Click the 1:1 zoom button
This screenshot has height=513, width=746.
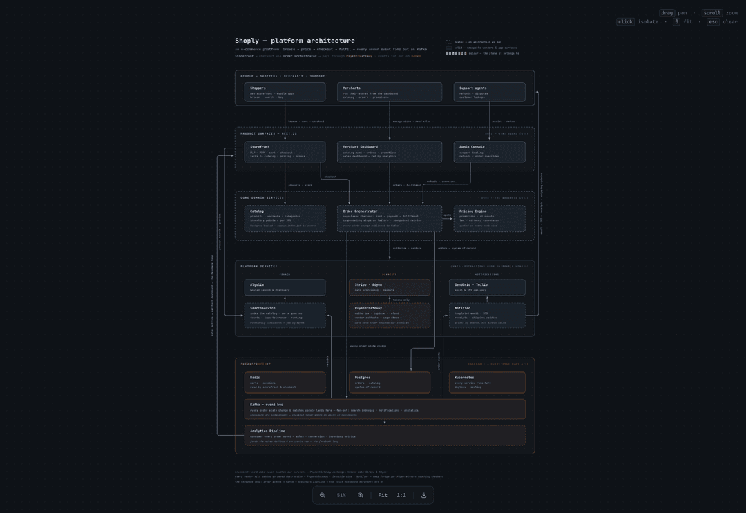coord(401,495)
